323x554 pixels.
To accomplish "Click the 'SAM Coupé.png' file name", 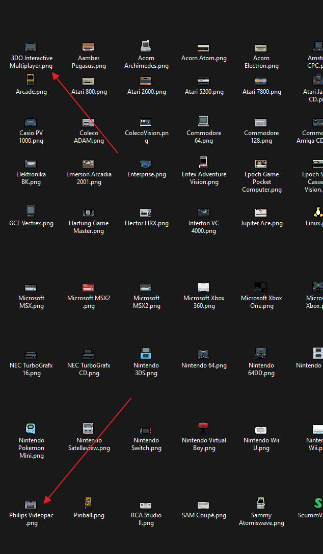I will pos(204,515).
